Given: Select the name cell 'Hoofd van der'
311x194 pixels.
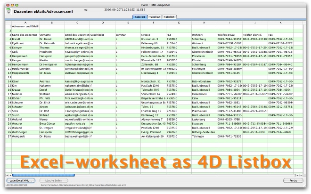Looking at the screenshot, I should coord(25,69).
